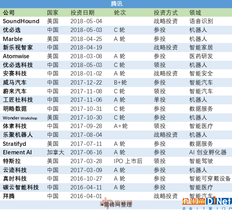232x210 pixels.
Task: Select the Marble company cell
Action: click(x=13, y=39)
